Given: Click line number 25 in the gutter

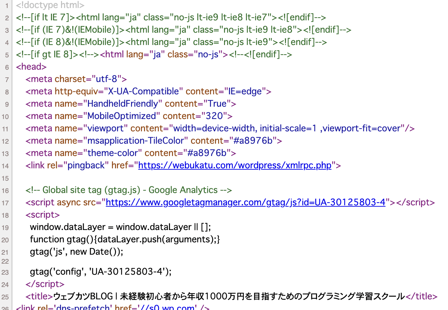Looking at the screenshot, I should [x=5, y=297].
